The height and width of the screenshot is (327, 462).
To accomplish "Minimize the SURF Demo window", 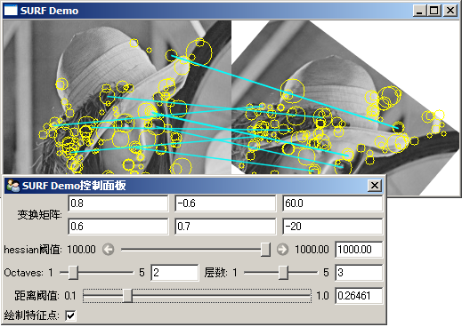I will [419, 11].
